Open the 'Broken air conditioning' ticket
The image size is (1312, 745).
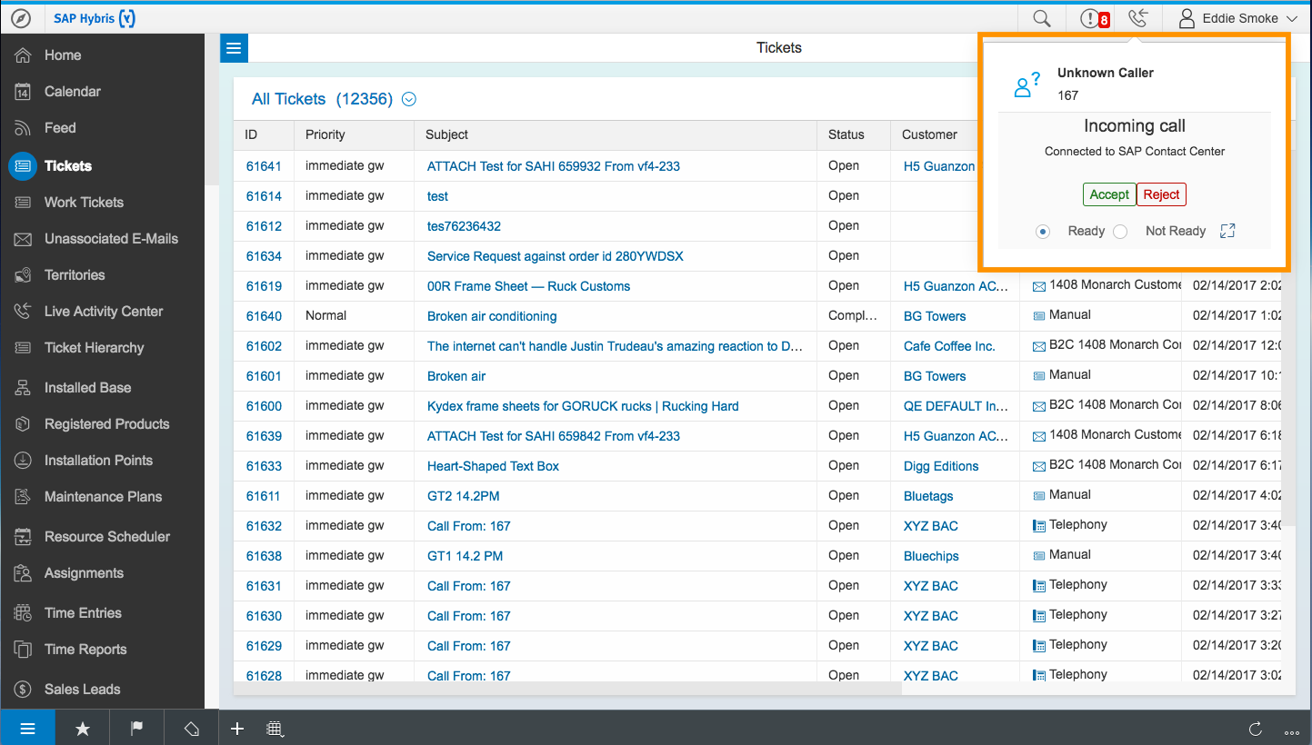click(492, 316)
